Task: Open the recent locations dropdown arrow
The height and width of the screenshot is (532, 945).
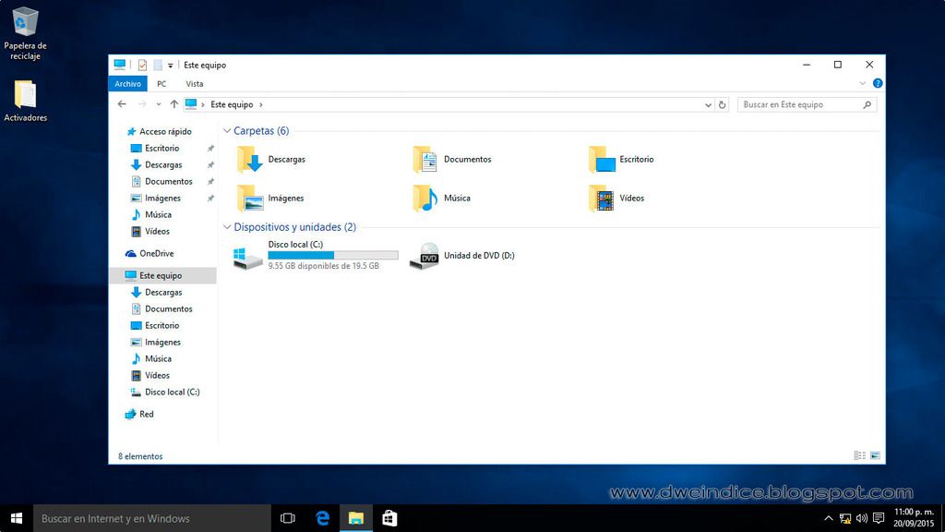Action: 159,105
